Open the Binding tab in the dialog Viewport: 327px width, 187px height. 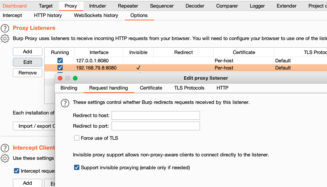pyautogui.click(x=69, y=88)
